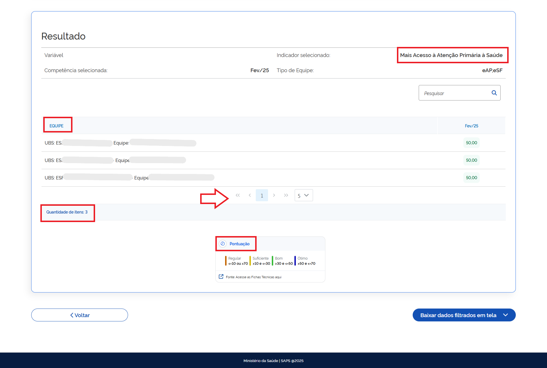Go to previous page arrow
This screenshot has height=368, width=547.
[x=250, y=195]
